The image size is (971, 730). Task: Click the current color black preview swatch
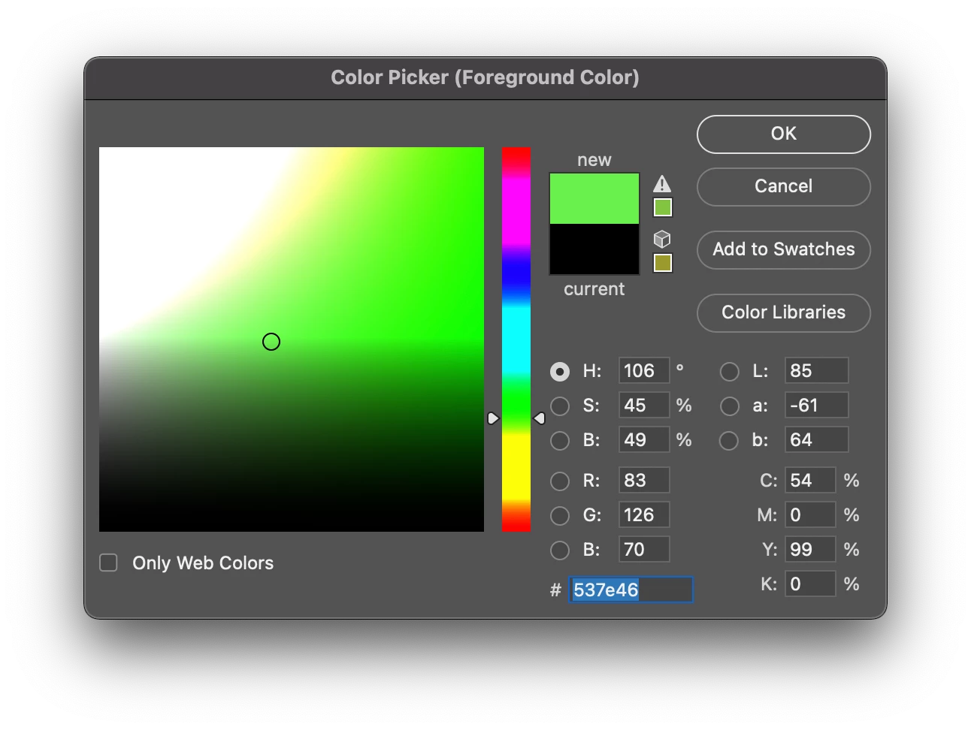[x=594, y=249]
